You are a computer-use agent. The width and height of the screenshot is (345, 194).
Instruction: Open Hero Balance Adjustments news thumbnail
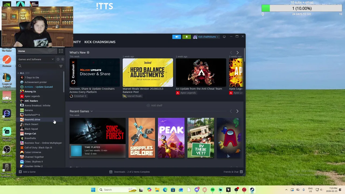pos(148,72)
